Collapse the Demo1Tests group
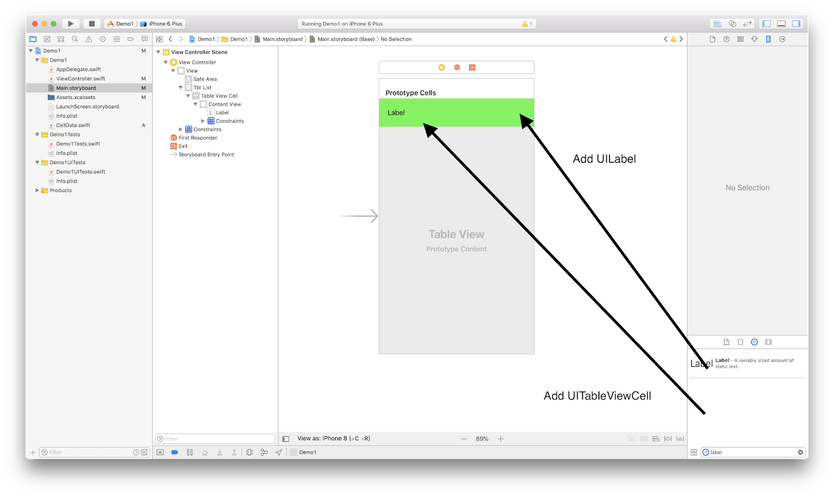 pos(38,134)
